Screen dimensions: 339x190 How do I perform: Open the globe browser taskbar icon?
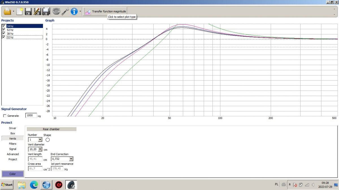click(x=46, y=185)
